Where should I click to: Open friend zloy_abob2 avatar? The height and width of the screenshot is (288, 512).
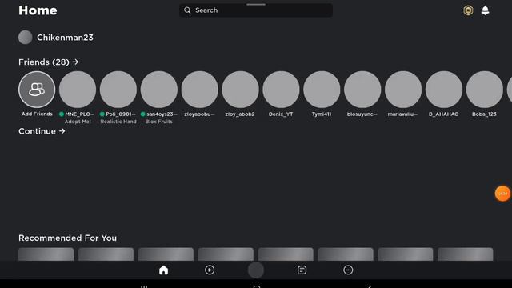pos(240,90)
